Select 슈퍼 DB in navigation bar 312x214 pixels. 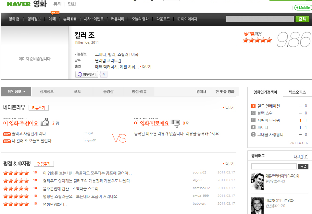pyautogui.click(x=70, y=19)
